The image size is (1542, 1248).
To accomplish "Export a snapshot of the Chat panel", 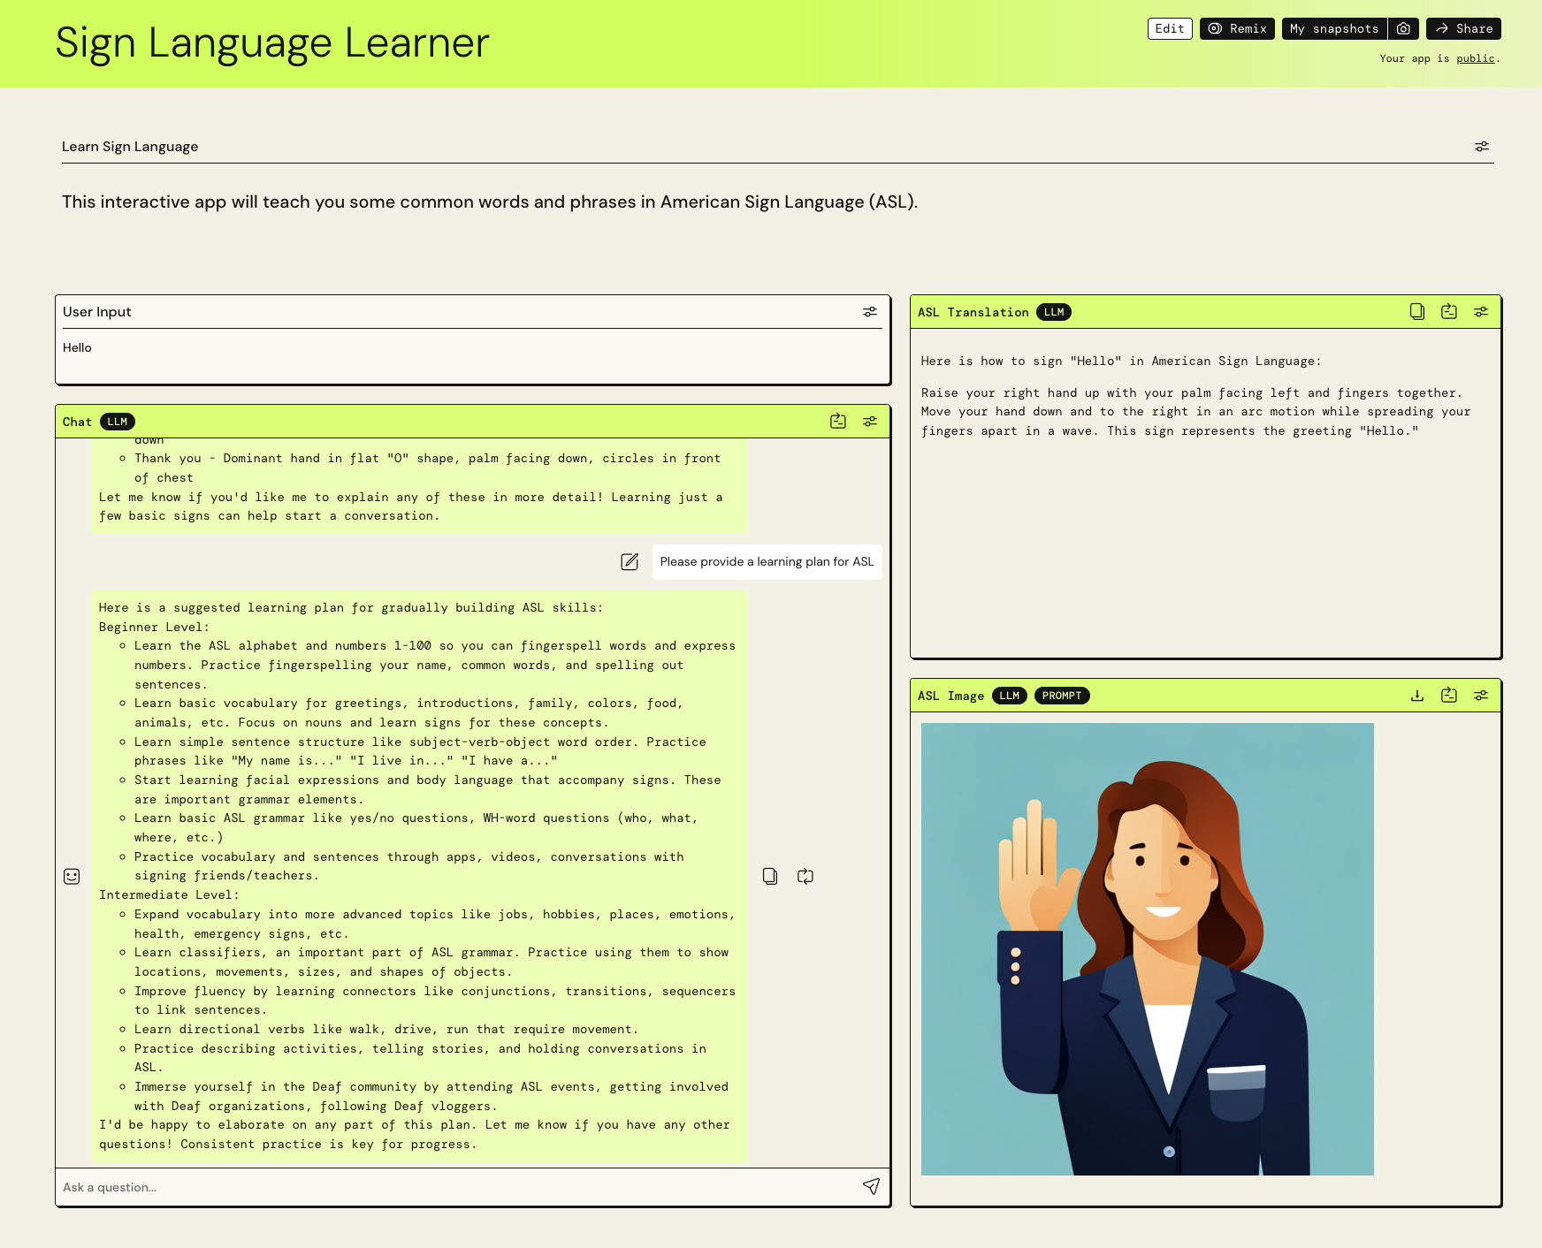I will (836, 422).
